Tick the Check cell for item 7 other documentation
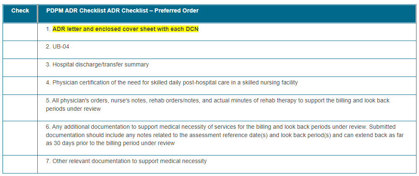This screenshot has height=176, width=419. point(20,164)
